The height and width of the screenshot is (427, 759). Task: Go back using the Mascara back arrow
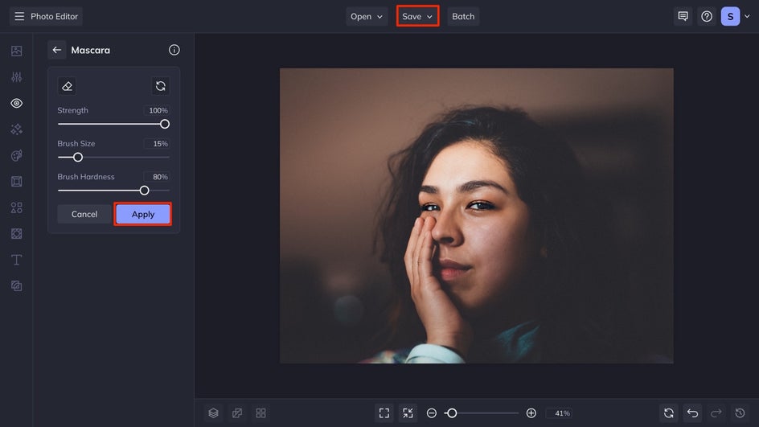click(56, 50)
